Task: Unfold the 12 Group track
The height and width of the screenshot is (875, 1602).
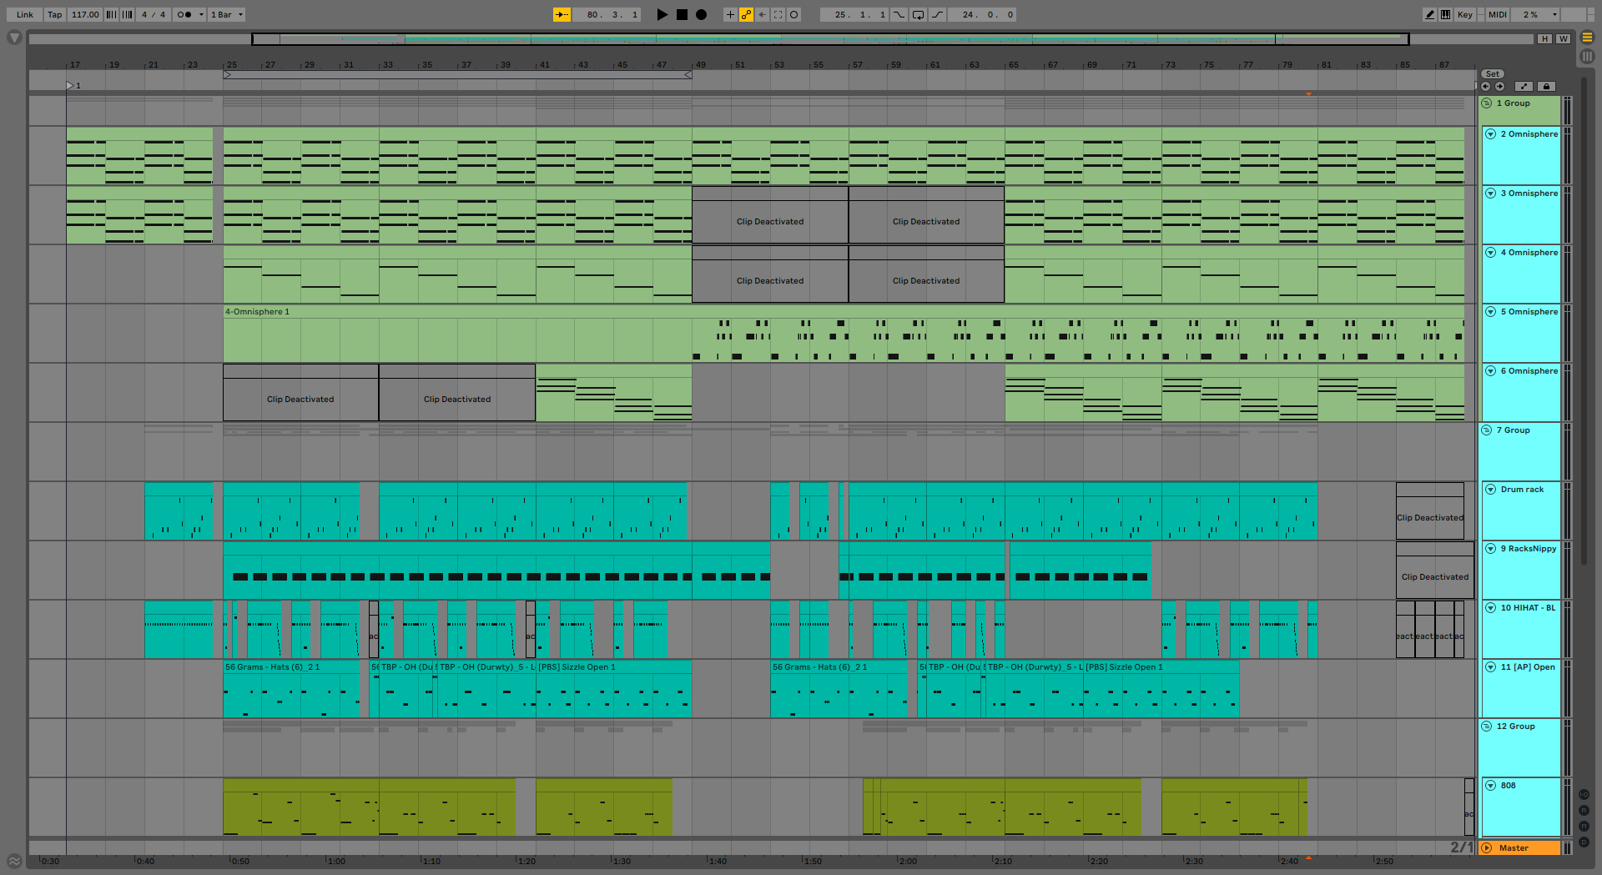Action: [1487, 727]
